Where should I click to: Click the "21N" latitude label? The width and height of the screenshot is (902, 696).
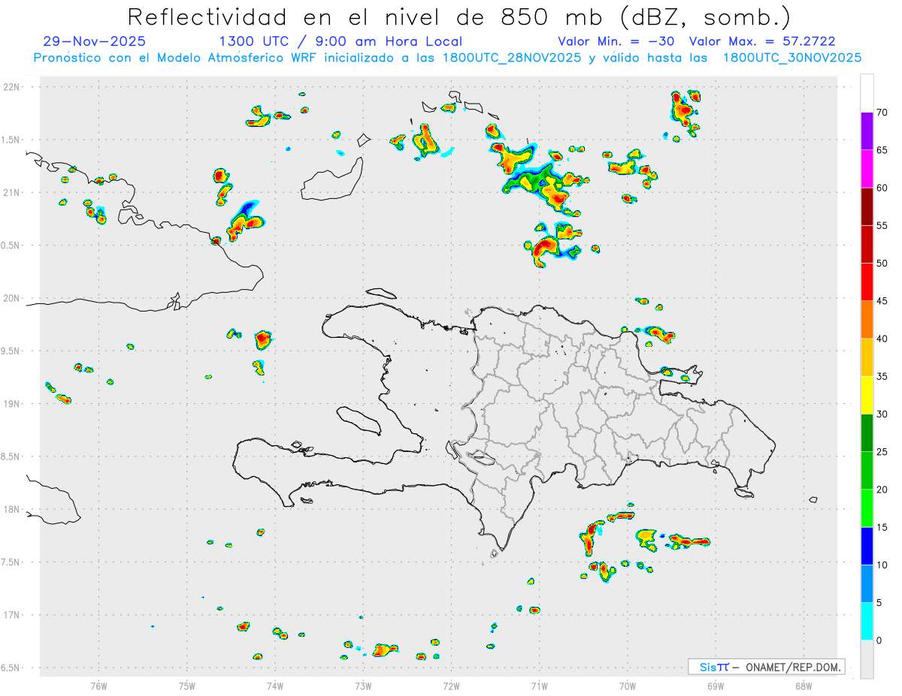pos(11,192)
